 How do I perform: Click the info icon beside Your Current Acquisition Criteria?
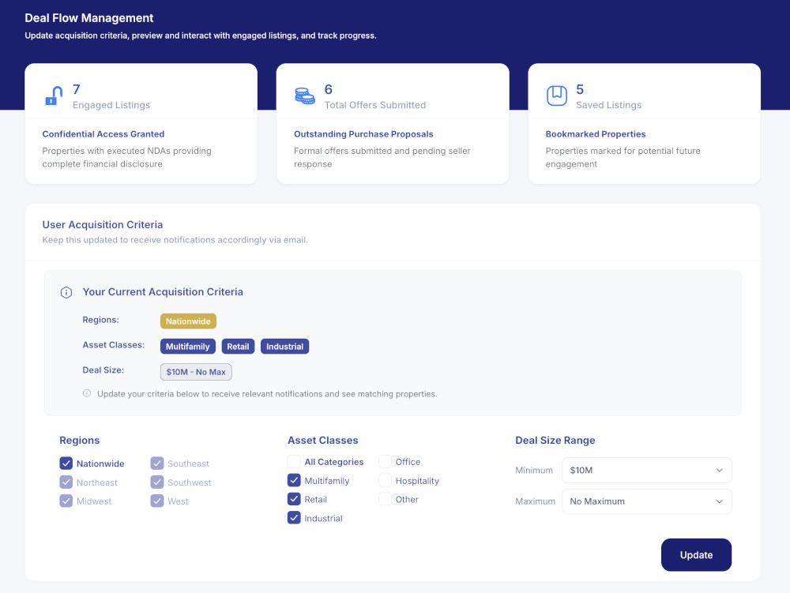66,292
